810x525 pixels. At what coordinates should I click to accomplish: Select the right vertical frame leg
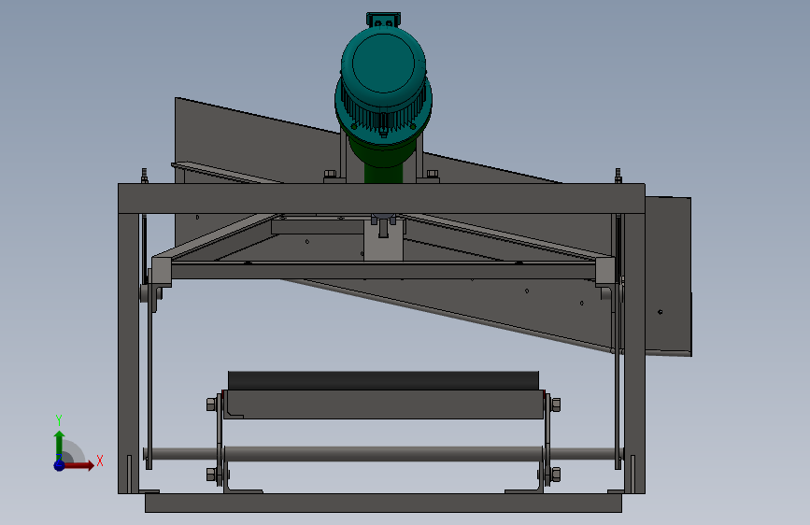(x=635, y=353)
